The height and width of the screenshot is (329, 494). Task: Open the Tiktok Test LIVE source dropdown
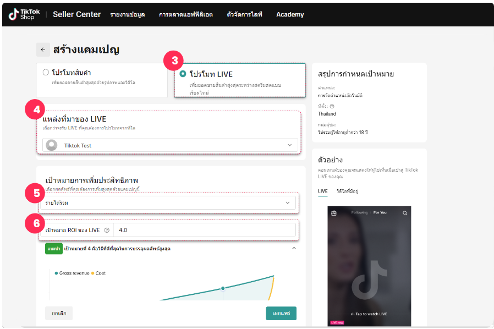coord(170,145)
